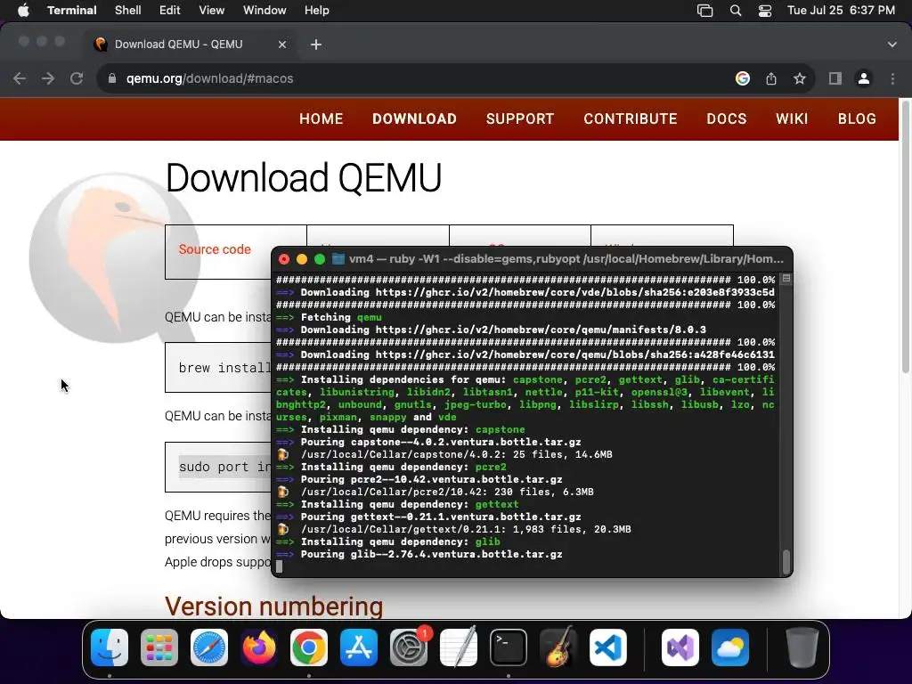912x684 pixels.
Task: Click the Terminal scroll-to-top marker icon
Action: coord(786,279)
